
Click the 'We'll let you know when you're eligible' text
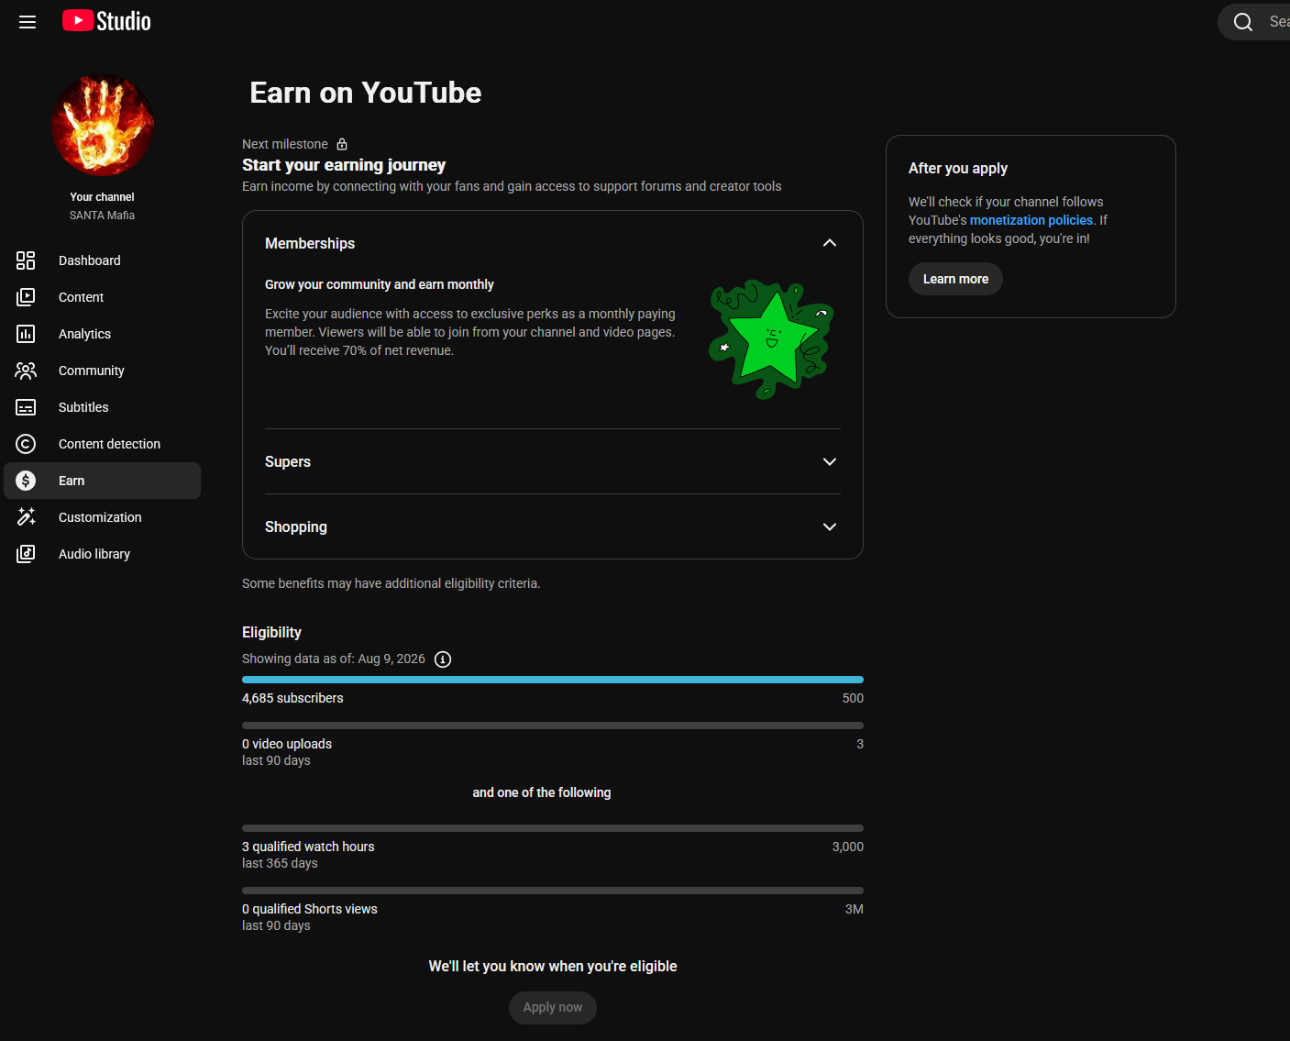point(553,966)
